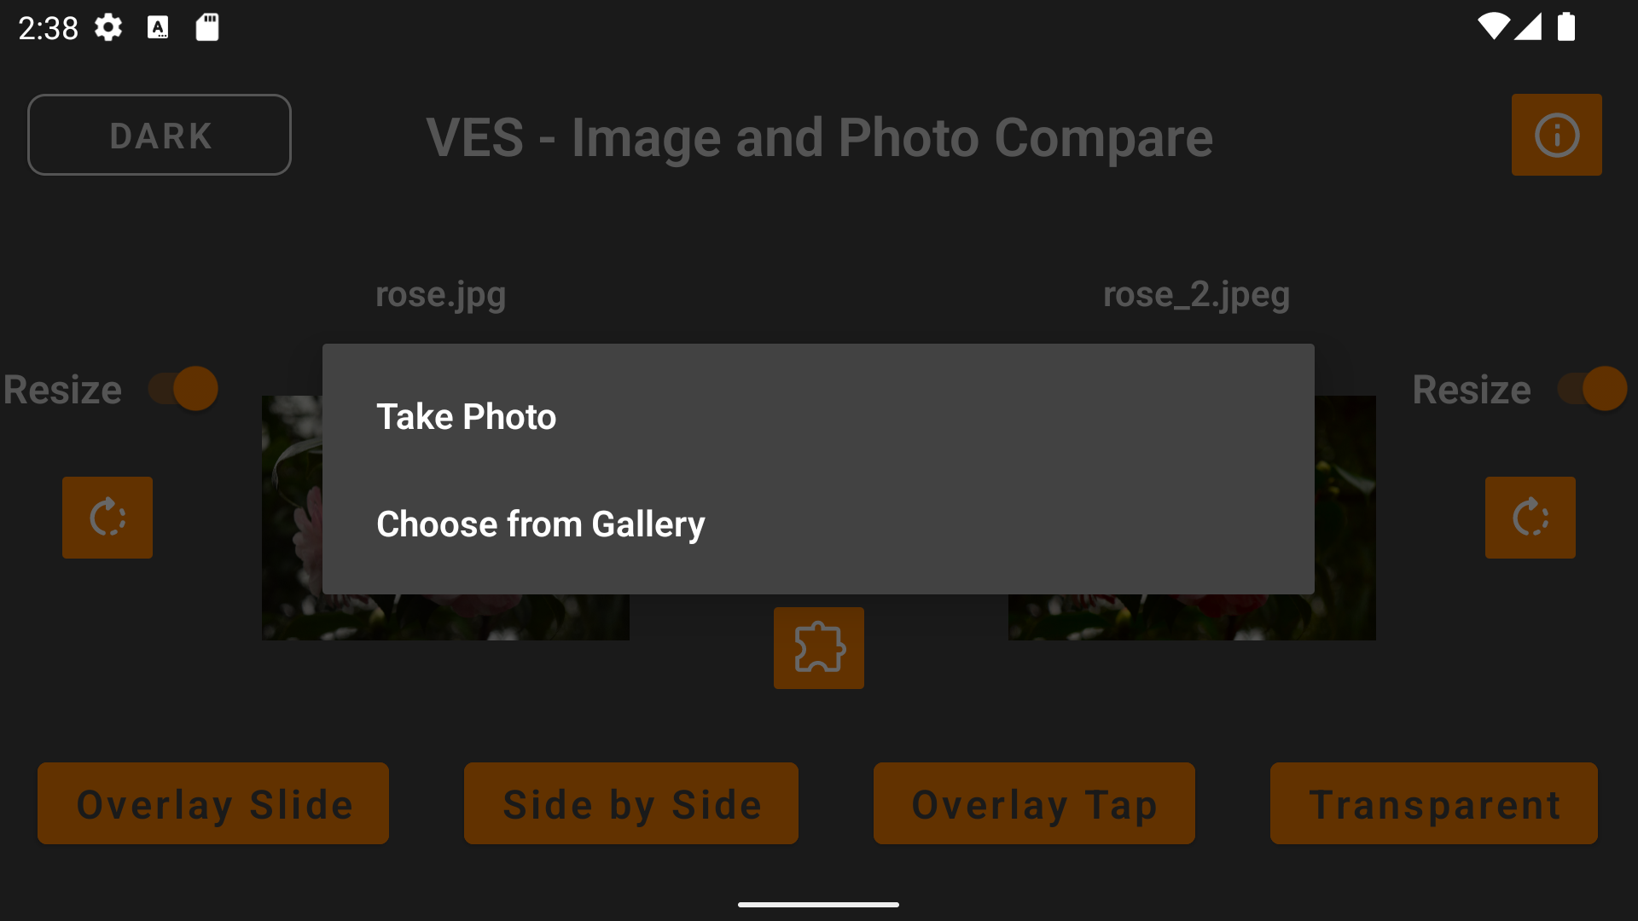
Task: Tap the keyboard indicator icon in status bar
Action: 158,27
